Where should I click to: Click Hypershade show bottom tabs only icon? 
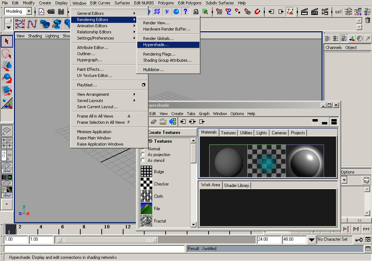coord(324,122)
